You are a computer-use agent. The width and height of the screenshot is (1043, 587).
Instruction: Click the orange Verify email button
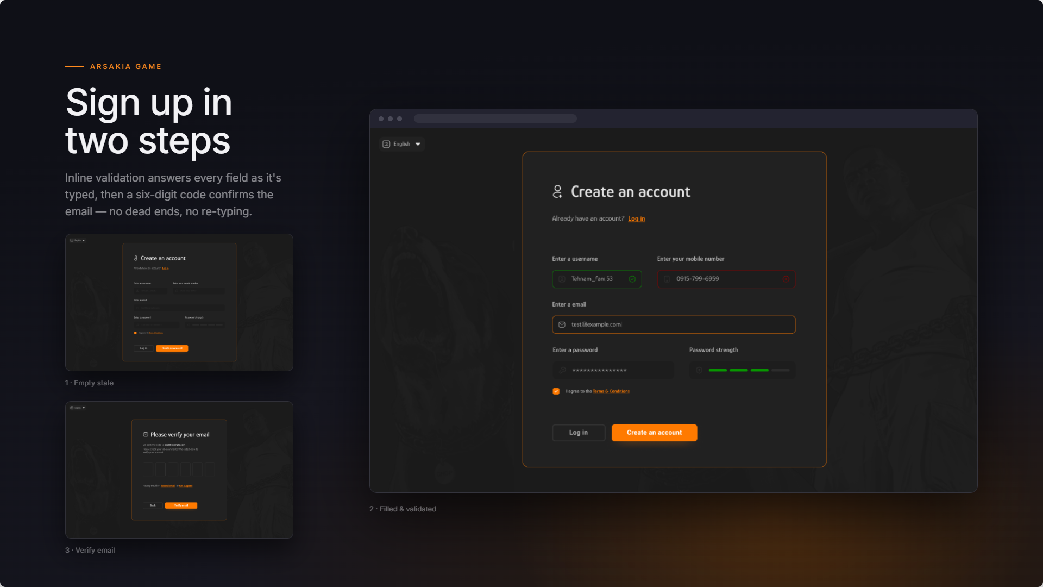click(181, 505)
